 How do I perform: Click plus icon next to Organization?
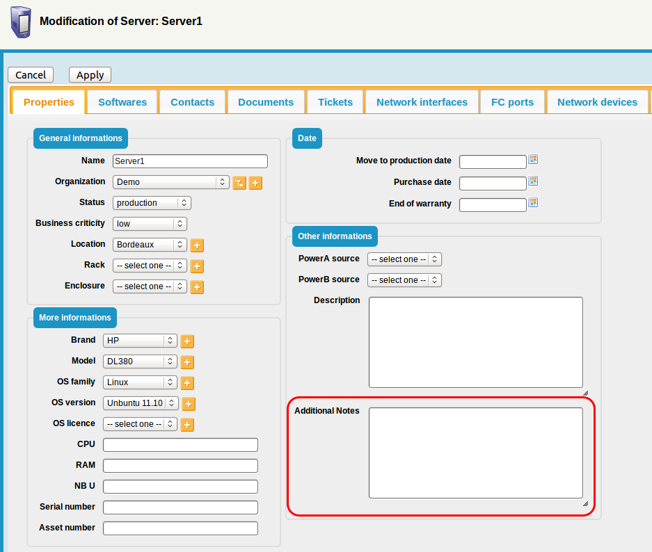[x=255, y=183]
